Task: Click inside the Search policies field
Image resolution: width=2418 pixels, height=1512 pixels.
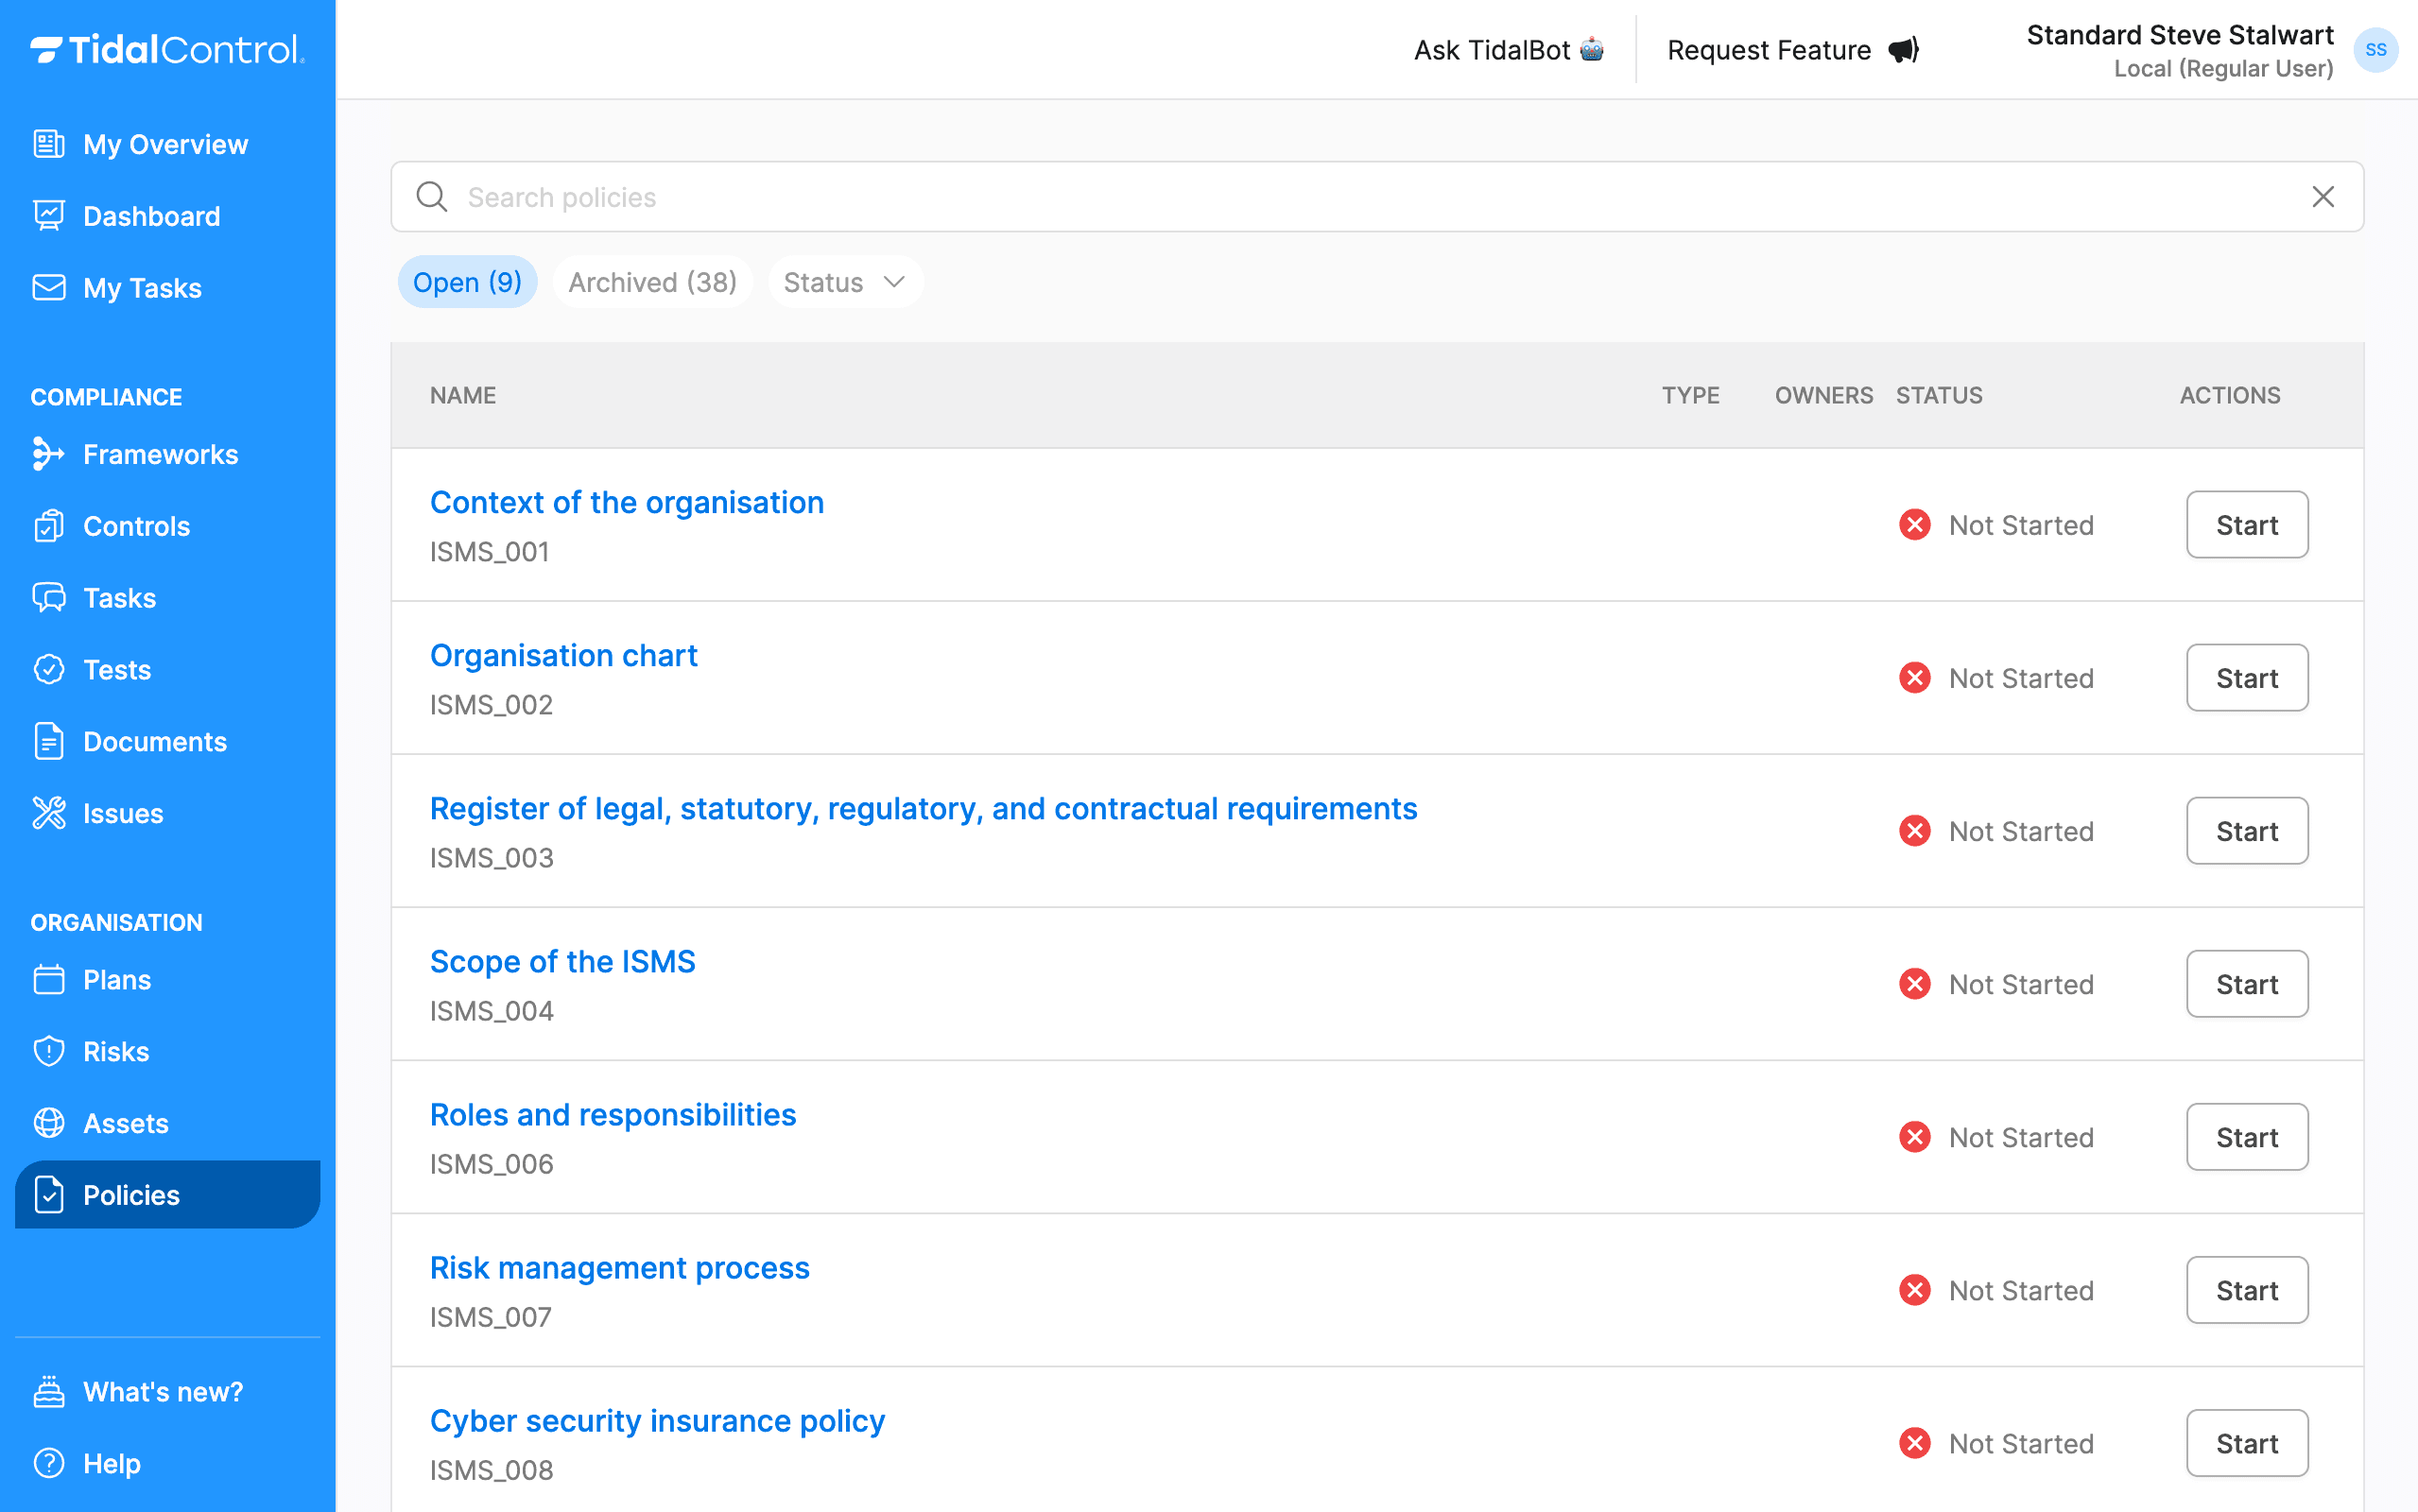Action: click(1000, 197)
